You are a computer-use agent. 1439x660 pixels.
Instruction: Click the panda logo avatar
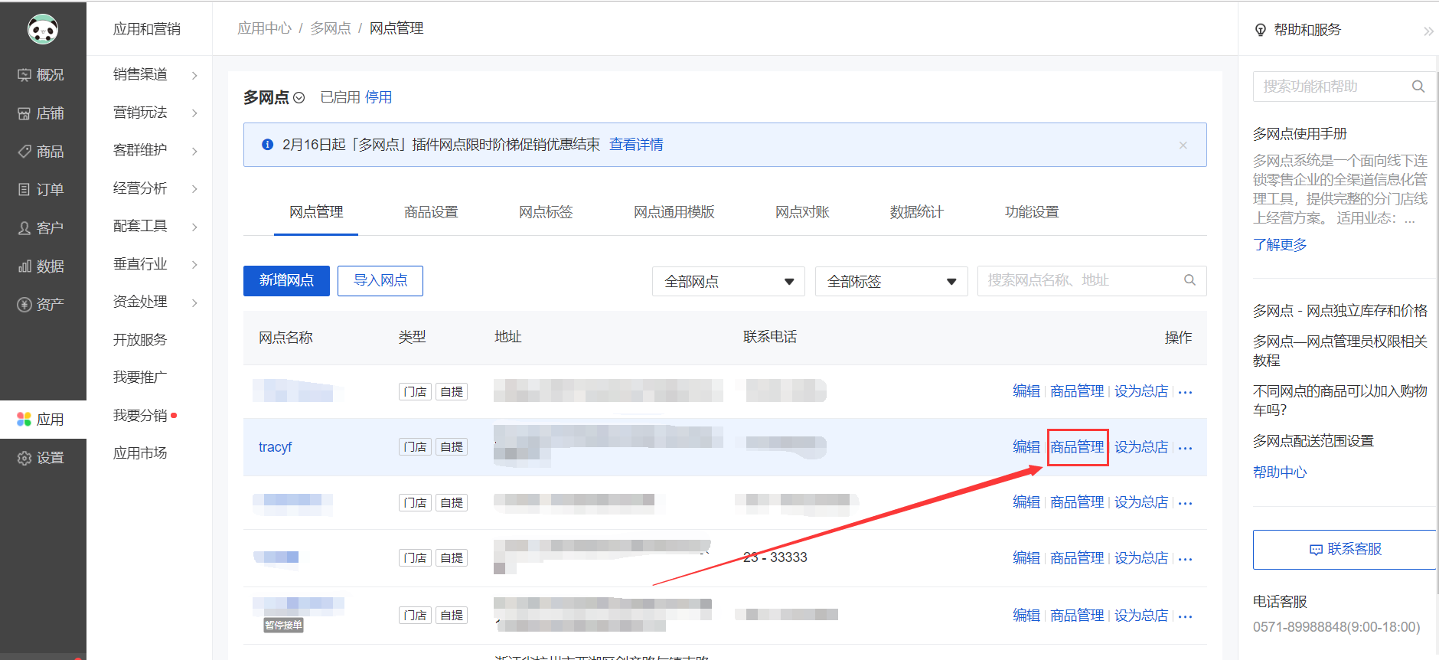(43, 29)
